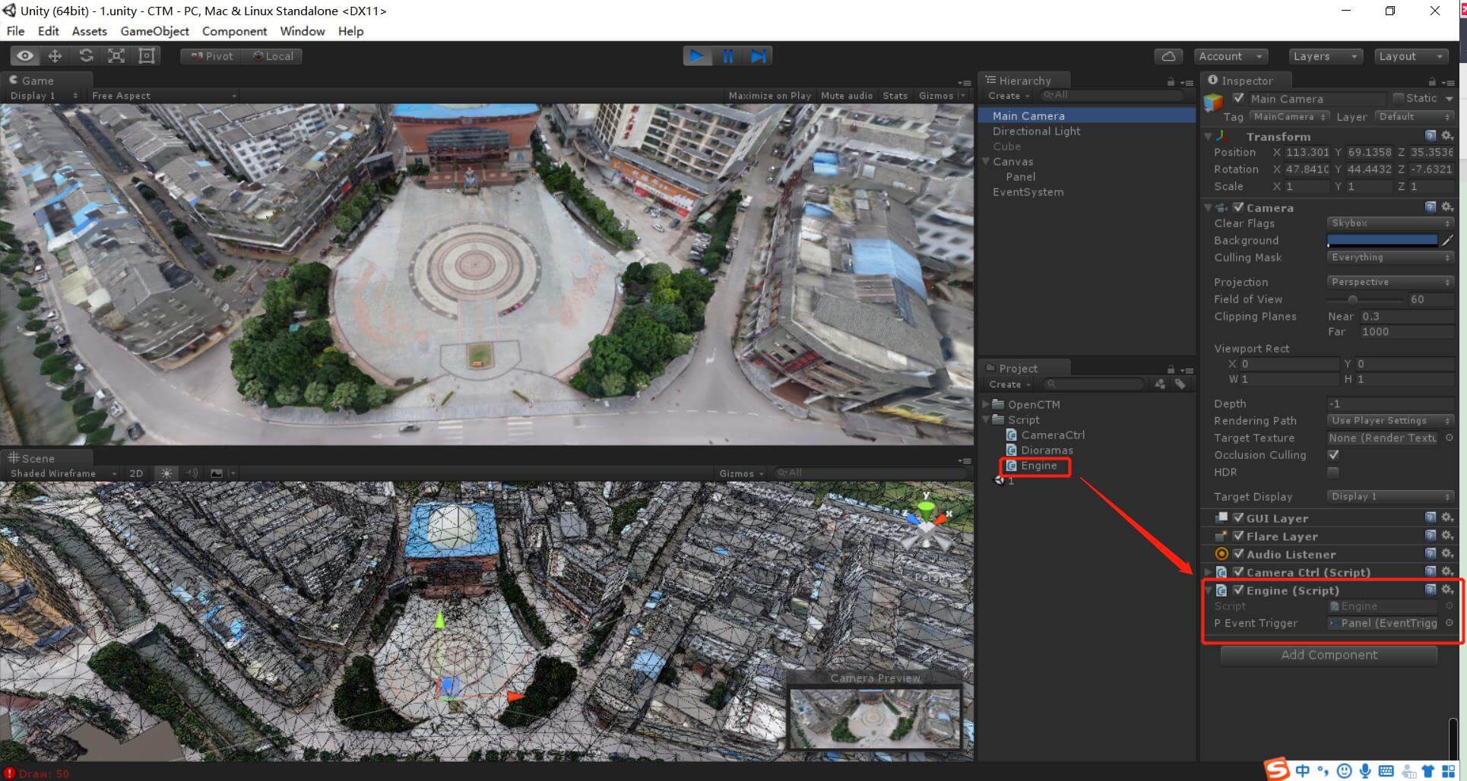The width and height of the screenshot is (1467, 781).
Task: Expand the OpenCTM folder
Action: [987, 405]
